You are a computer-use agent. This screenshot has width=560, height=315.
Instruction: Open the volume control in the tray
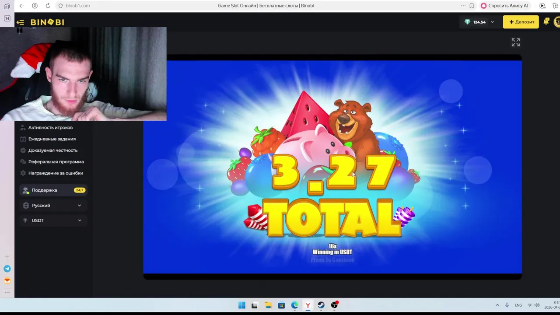coord(537,305)
